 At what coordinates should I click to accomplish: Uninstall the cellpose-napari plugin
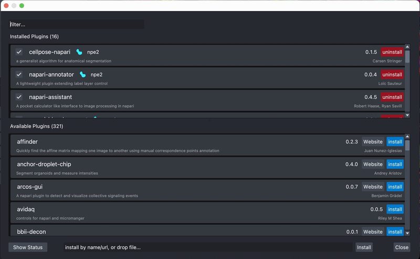(392, 52)
